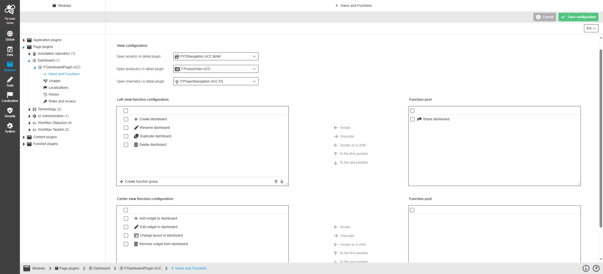
Task: Move left view function down arrow
Action: [x=282, y=181]
